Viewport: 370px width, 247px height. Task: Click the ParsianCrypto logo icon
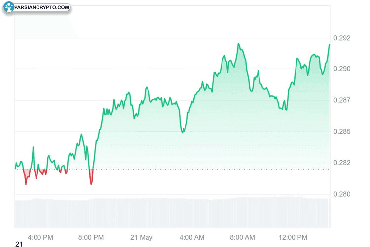9,7
